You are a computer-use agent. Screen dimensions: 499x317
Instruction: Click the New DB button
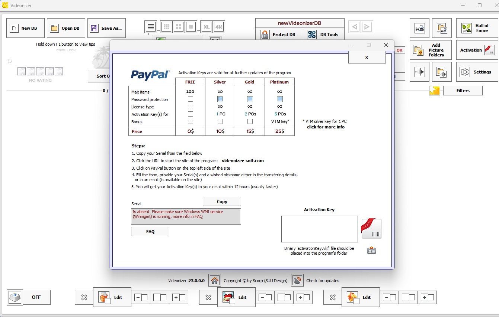(25, 28)
